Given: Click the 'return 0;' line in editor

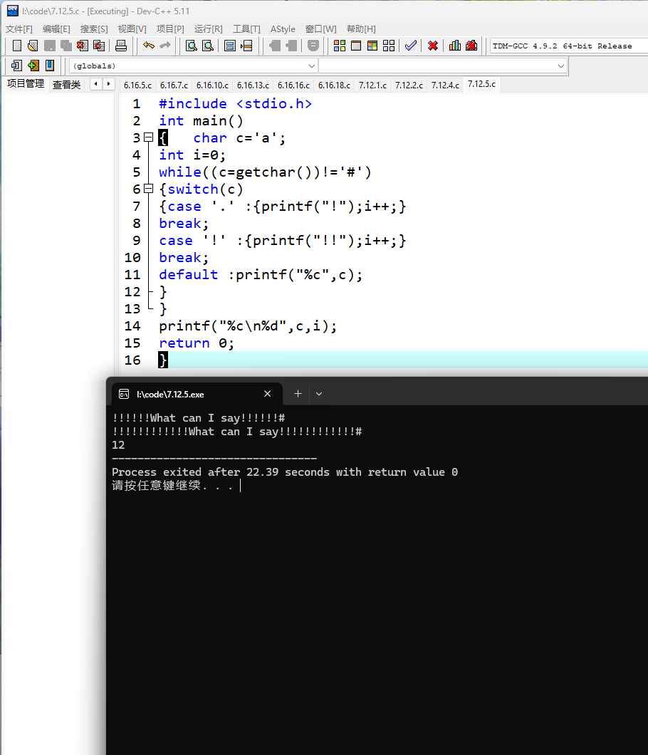Looking at the screenshot, I should click(x=197, y=343).
